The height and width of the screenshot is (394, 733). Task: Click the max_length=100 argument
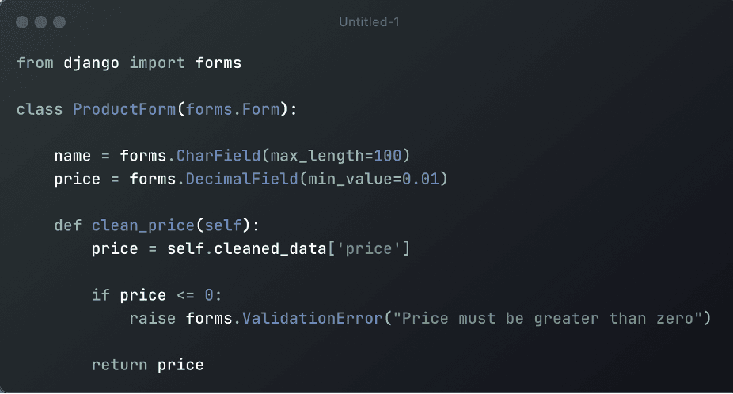tap(336, 156)
